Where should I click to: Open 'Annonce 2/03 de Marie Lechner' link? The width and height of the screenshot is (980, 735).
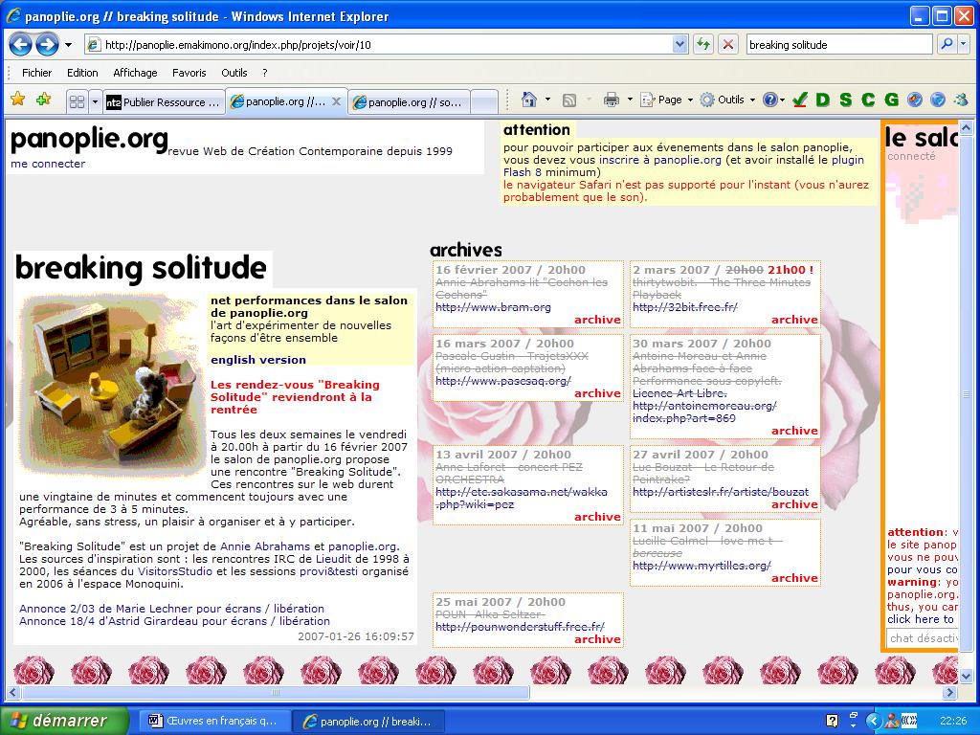(172, 609)
